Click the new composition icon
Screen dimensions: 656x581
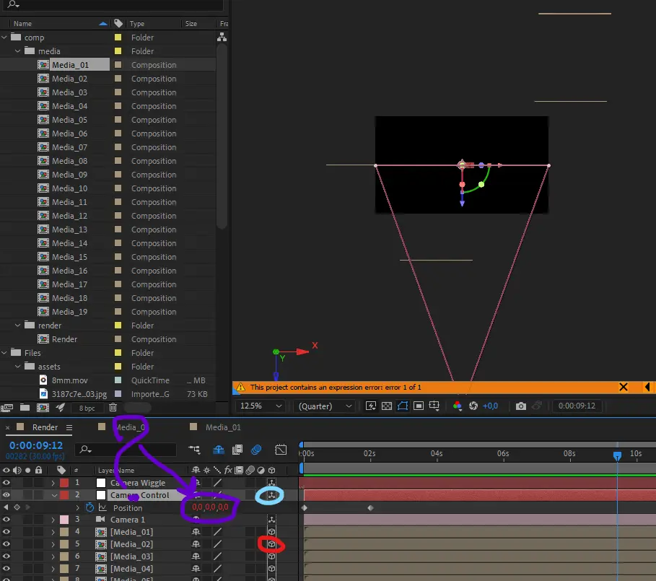point(41,408)
